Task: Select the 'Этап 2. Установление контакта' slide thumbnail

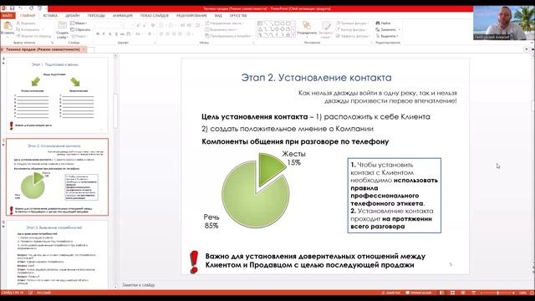Action: coord(57,176)
